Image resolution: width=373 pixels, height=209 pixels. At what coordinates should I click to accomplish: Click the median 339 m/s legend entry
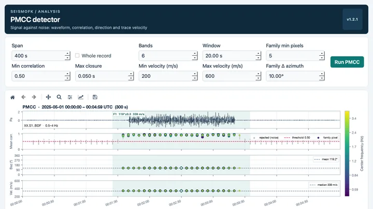[x=324, y=185]
